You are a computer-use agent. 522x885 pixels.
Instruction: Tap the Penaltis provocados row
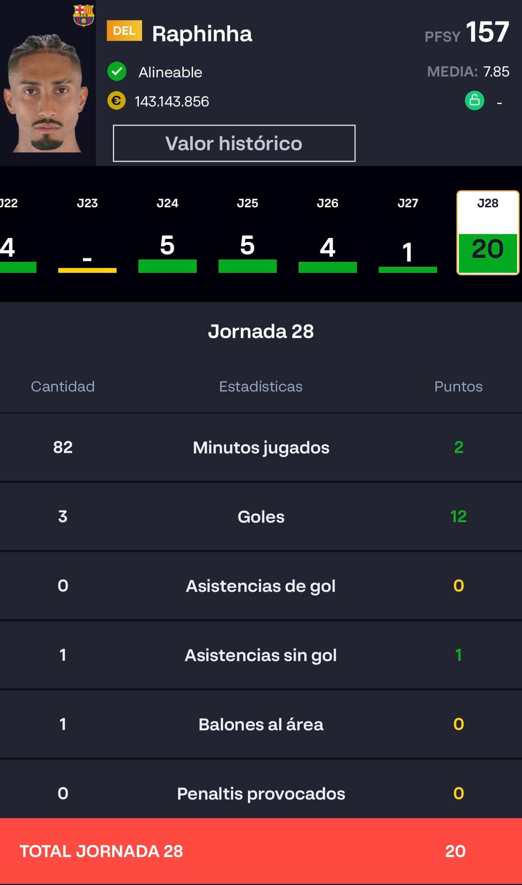261,793
